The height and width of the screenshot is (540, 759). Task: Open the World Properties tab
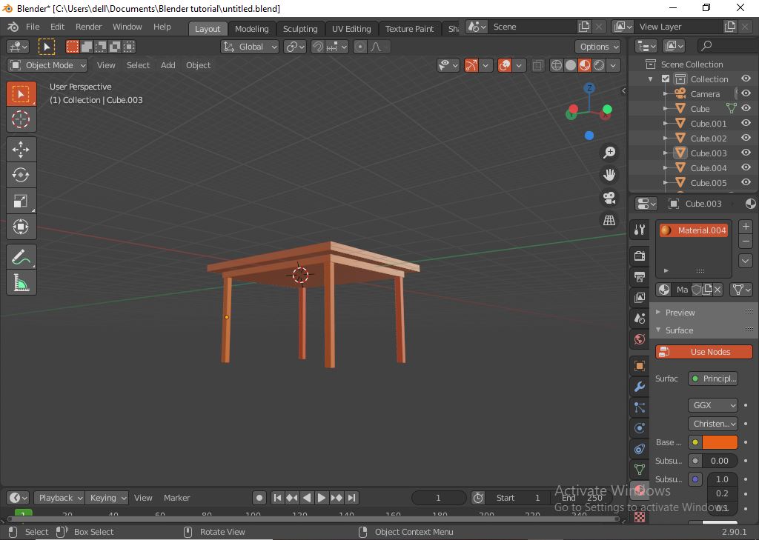639,340
